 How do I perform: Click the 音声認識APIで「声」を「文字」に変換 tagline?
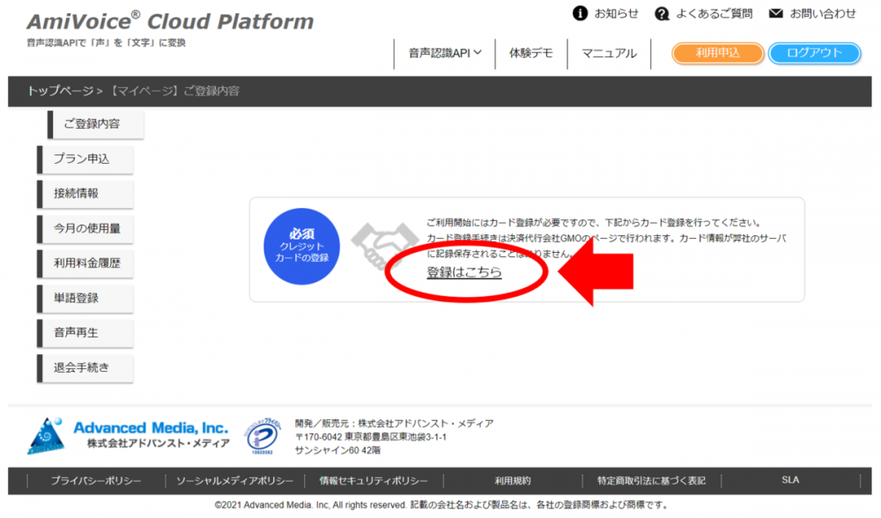107,42
